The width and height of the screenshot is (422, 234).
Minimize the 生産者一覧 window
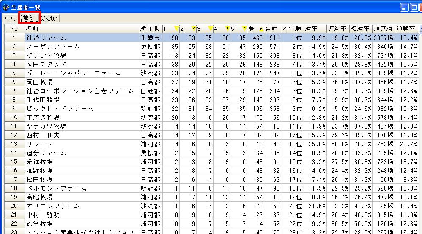pos(405,8)
